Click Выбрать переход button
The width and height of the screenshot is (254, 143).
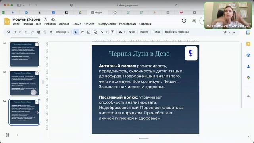tap(177, 32)
